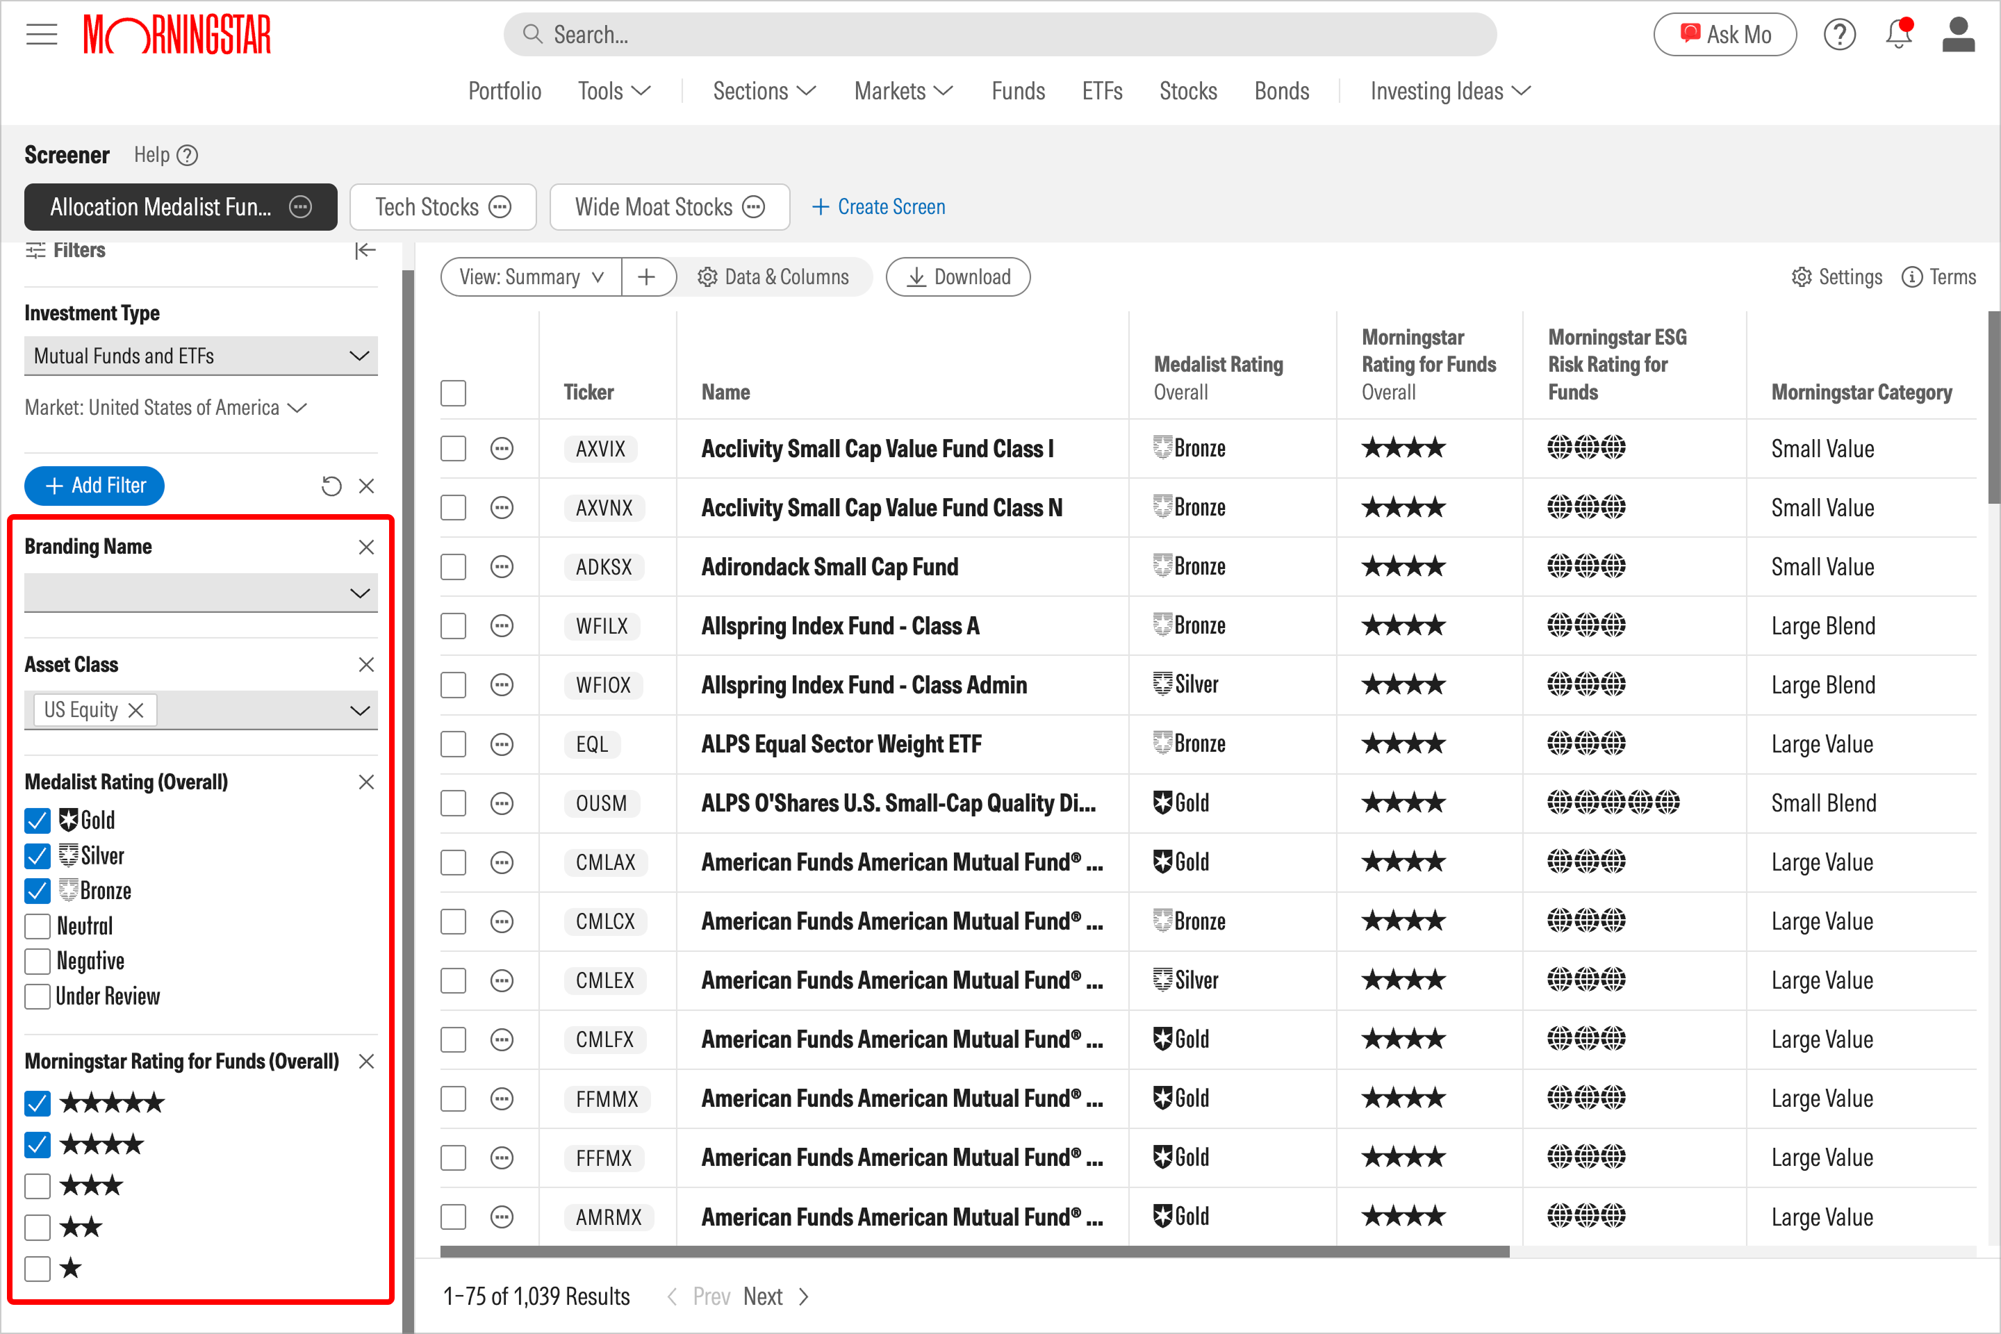Check the Neutral medalist rating
This screenshot has width=2001, height=1334.
click(38, 925)
